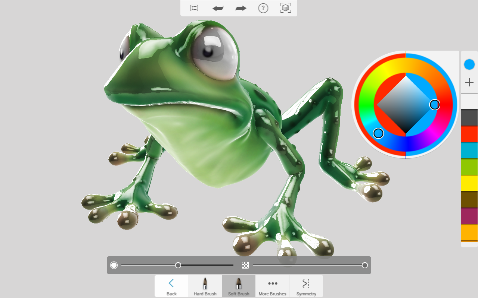Click the undo arrow icon

(x=218, y=8)
